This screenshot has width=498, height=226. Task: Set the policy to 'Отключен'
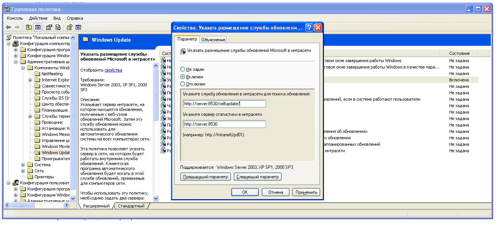click(x=183, y=84)
